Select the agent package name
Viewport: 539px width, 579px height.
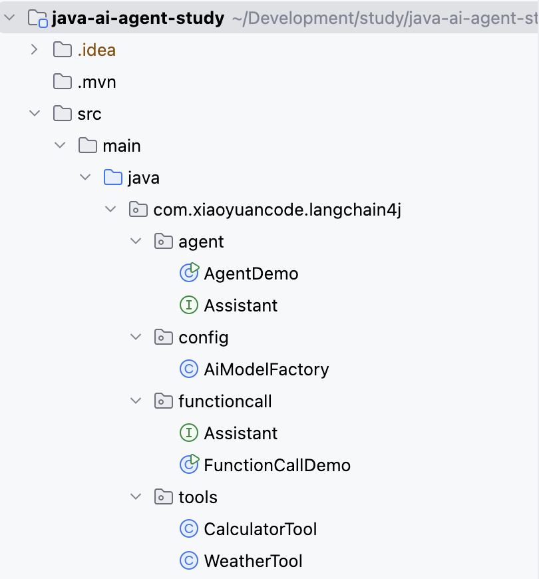click(201, 242)
